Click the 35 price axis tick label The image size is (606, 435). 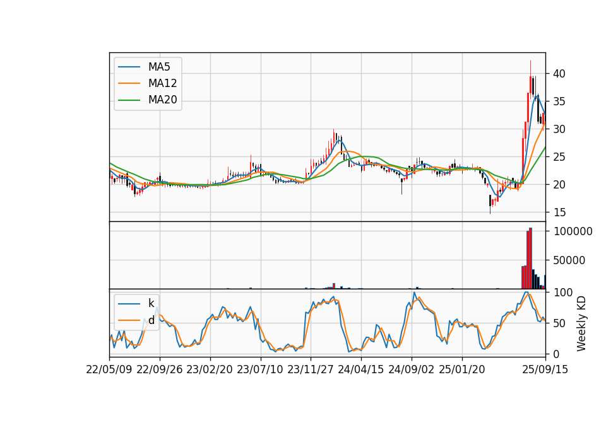click(x=559, y=101)
